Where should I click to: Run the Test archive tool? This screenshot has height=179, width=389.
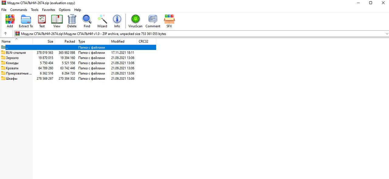42,21
